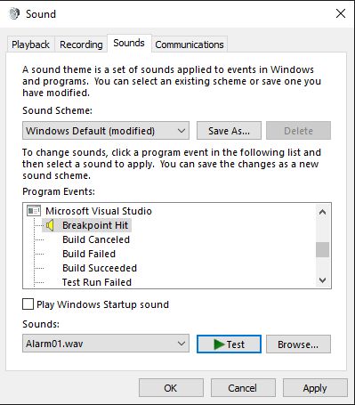Click the Apply button
355x405 pixels.
[315, 388]
